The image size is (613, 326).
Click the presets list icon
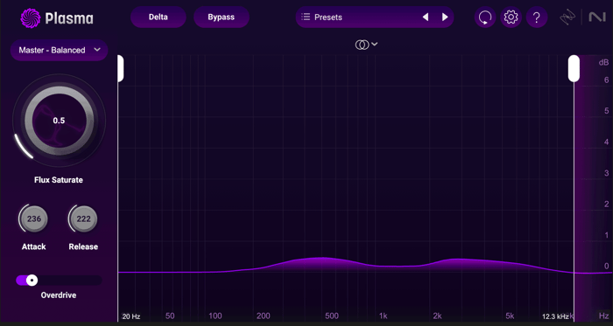pyautogui.click(x=306, y=17)
